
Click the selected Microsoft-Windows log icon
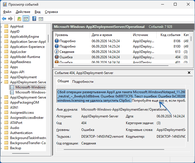[x=12, y=87]
